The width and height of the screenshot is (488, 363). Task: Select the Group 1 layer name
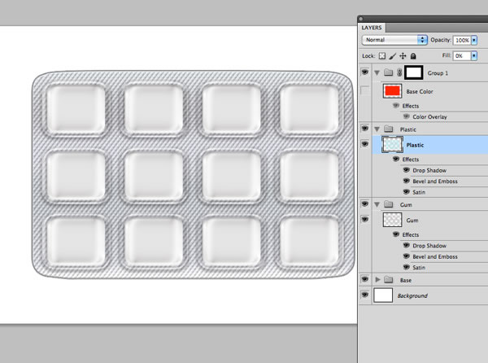pos(438,73)
